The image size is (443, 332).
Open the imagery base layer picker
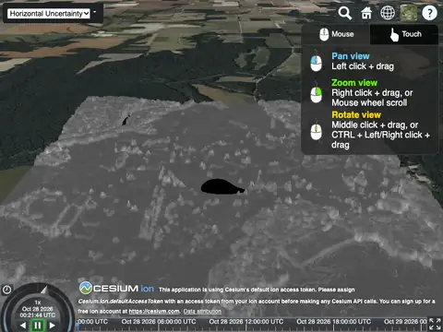coord(409,13)
